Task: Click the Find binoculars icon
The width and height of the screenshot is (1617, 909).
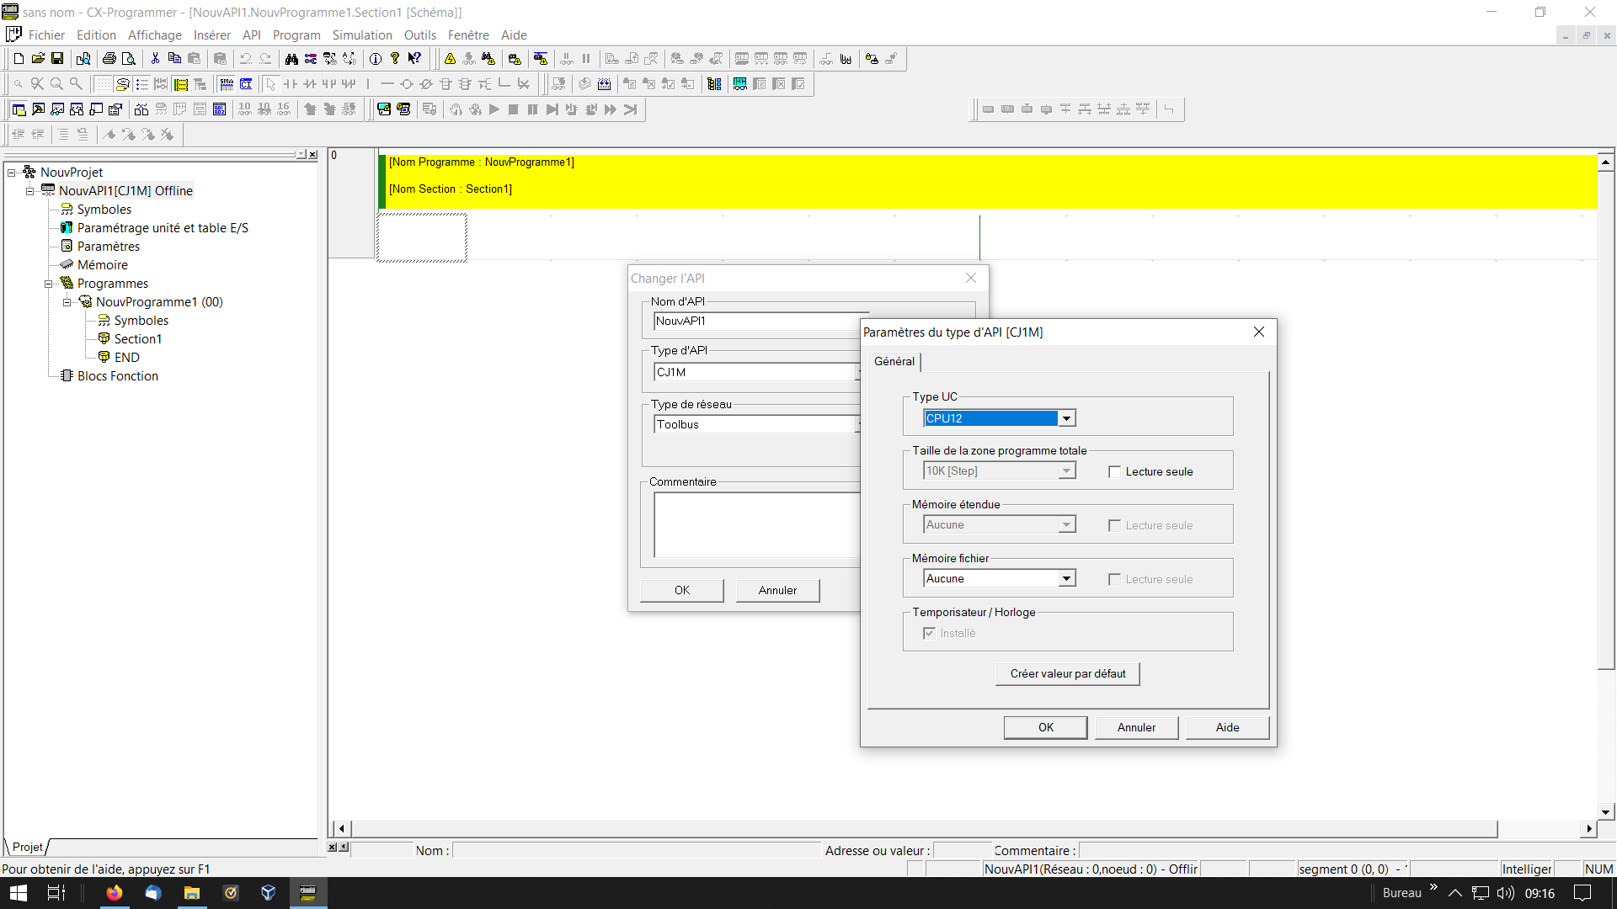Action: click(291, 59)
